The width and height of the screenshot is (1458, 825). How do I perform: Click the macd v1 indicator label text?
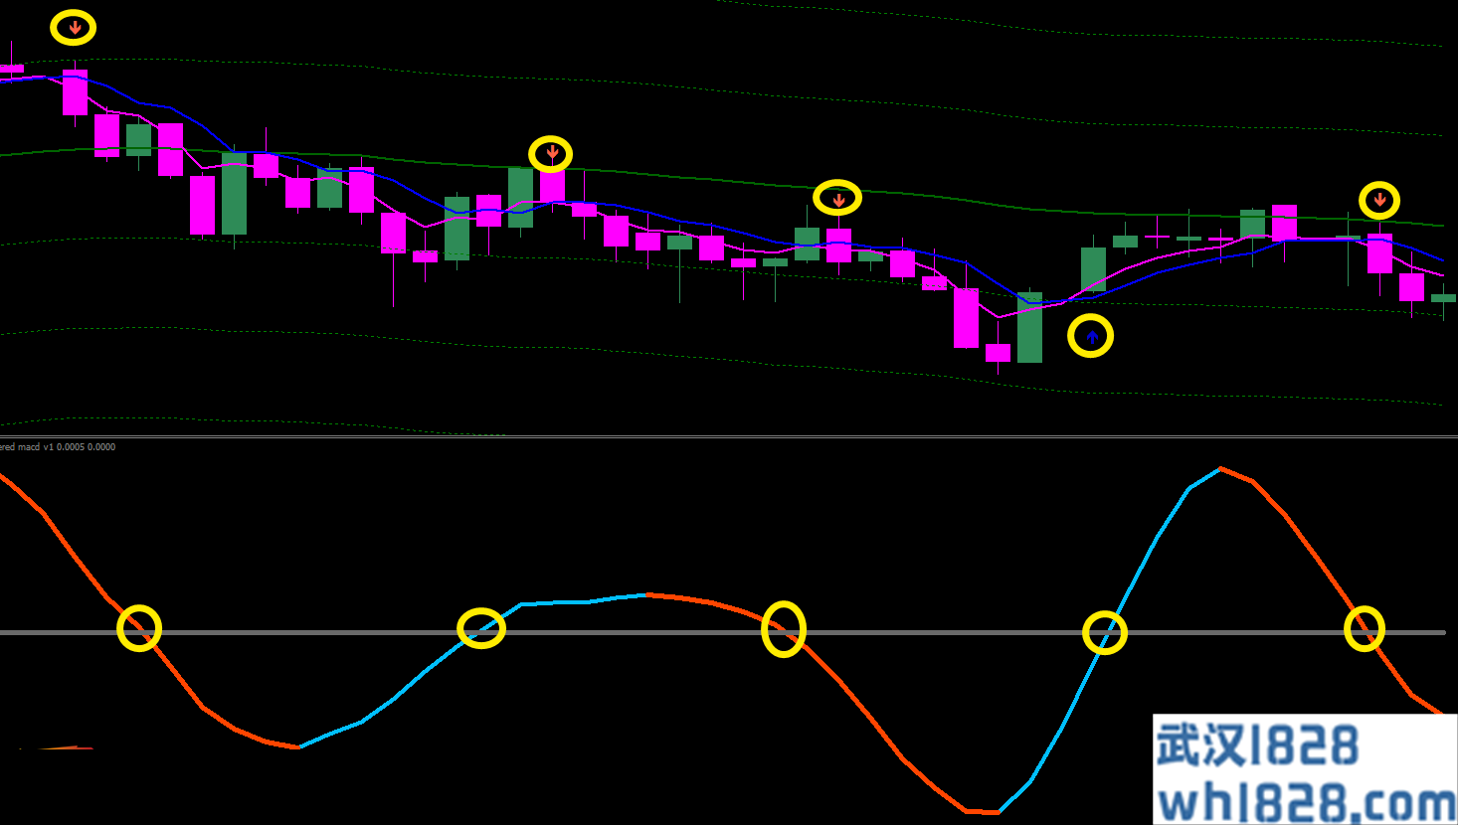click(x=58, y=447)
